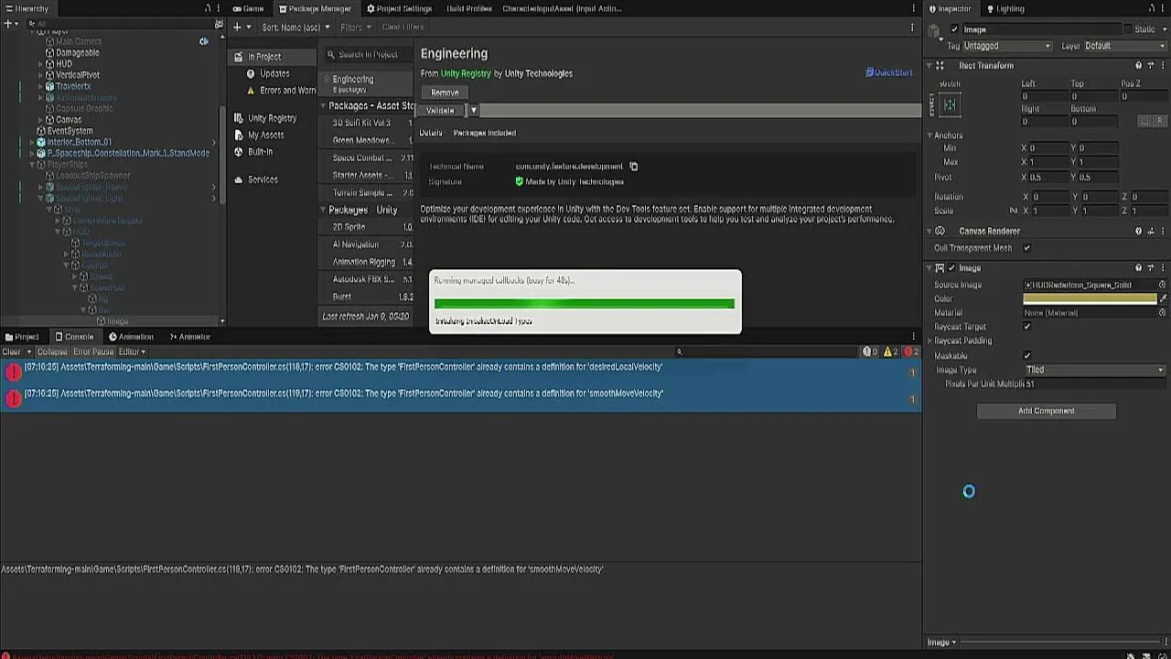Toggle console Error Pause option

(93, 351)
